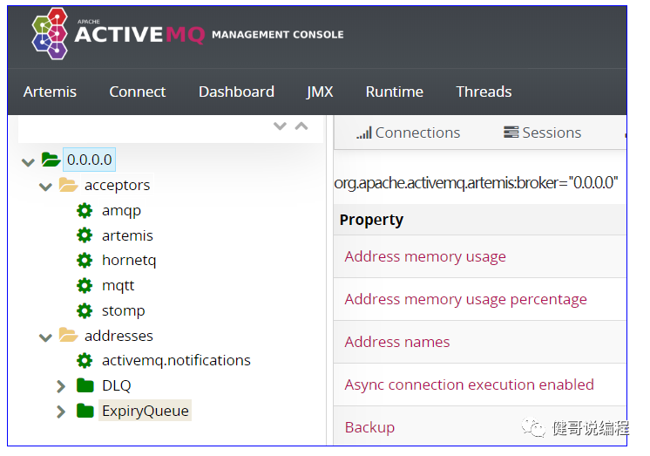
Task: Collapse the 0.0.0.0 broker node
Action: pyautogui.click(x=29, y=161)
